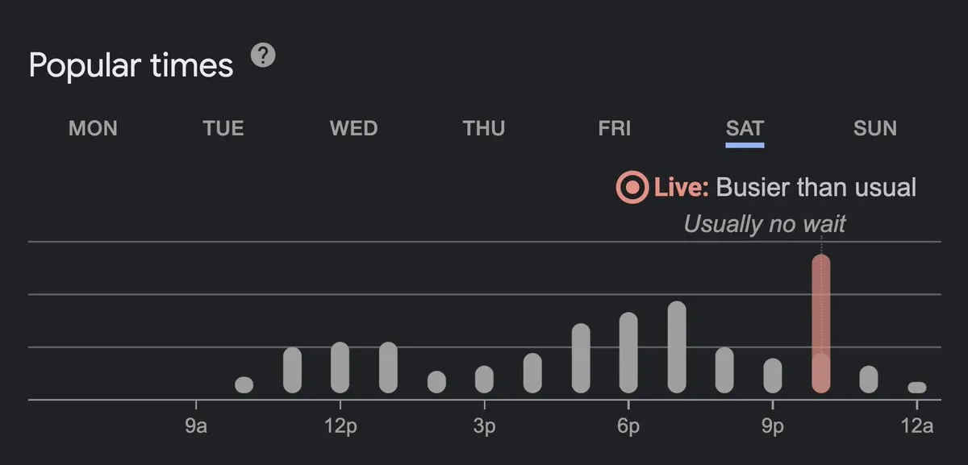The height and width of the screenshot is (465, 968).
Task: Click the Usually no wait text
Action: (765, 223)
